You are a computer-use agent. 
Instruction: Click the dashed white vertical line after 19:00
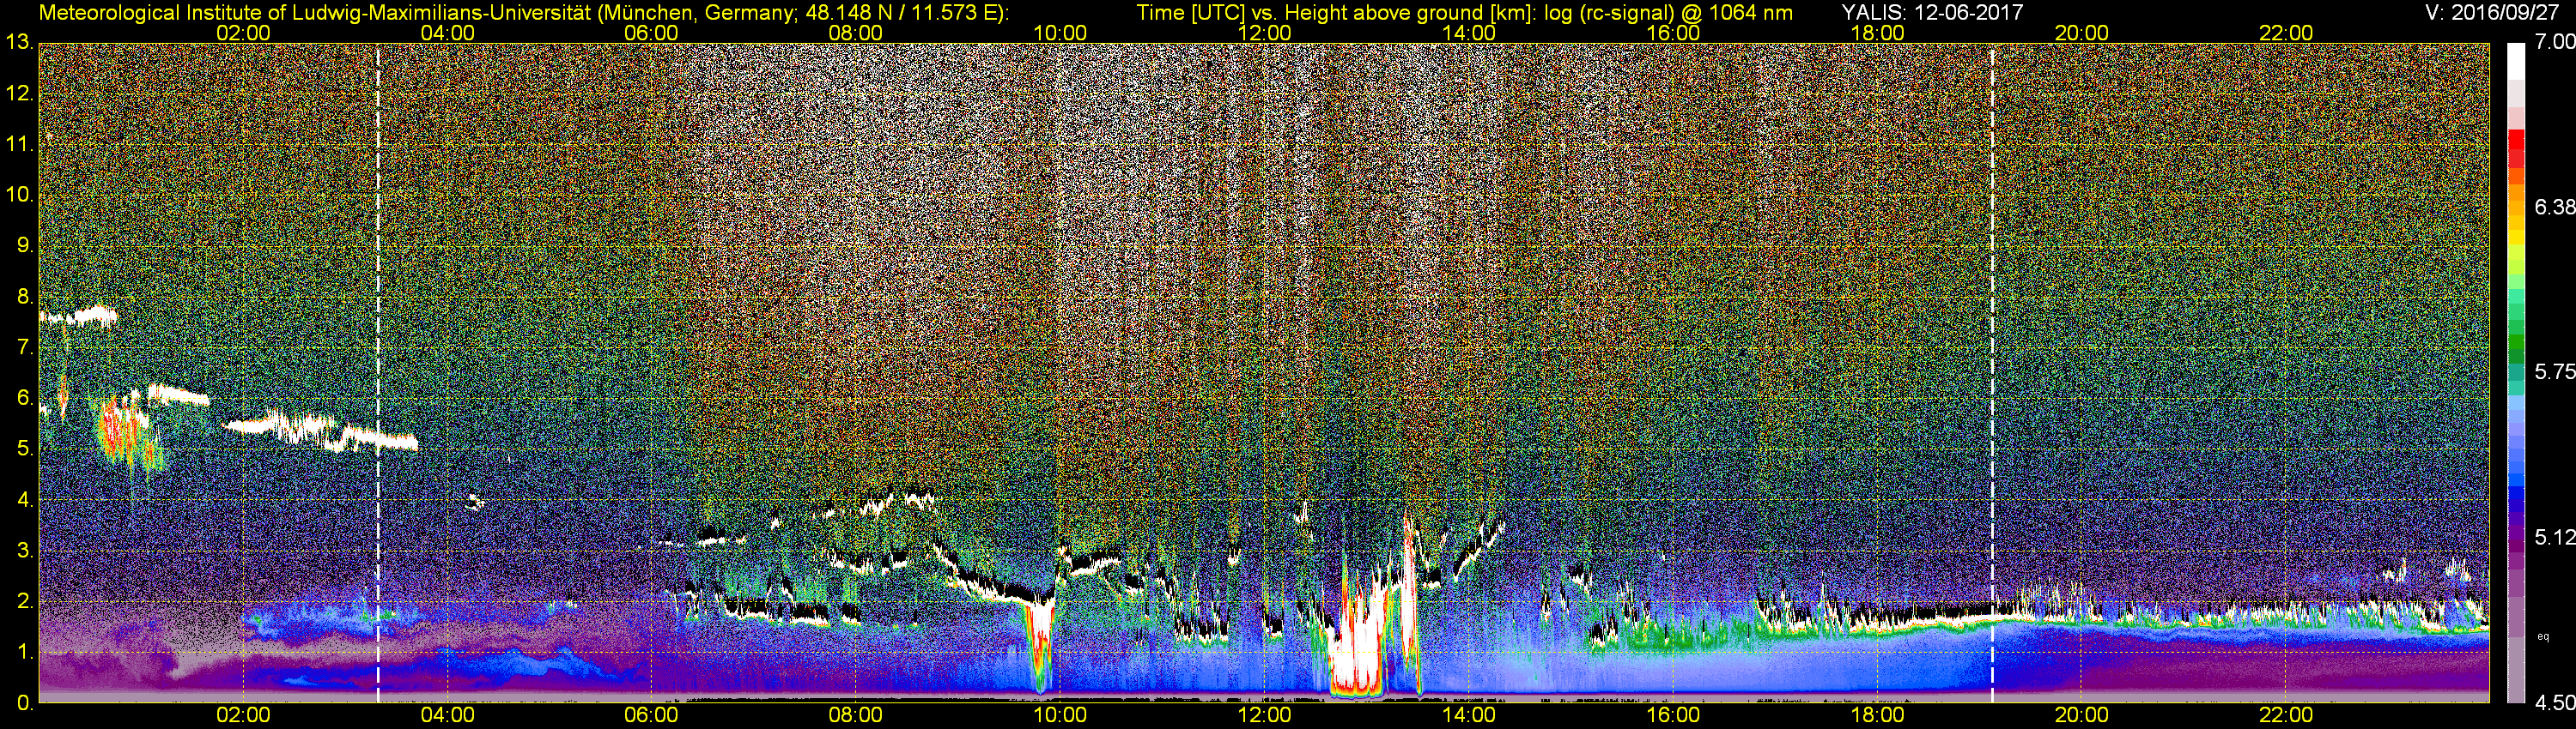(x=1992, y=373)
